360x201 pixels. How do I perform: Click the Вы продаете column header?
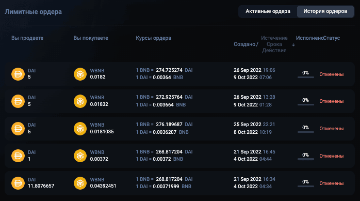27,38
